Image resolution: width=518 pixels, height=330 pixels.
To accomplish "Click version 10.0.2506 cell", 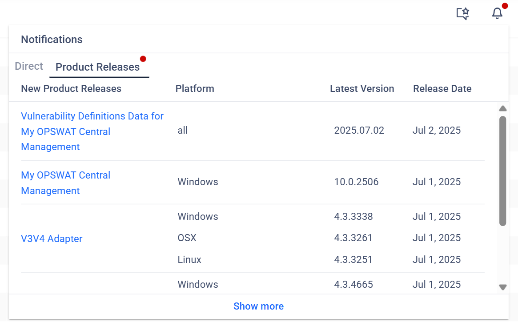I will point(356,182).
